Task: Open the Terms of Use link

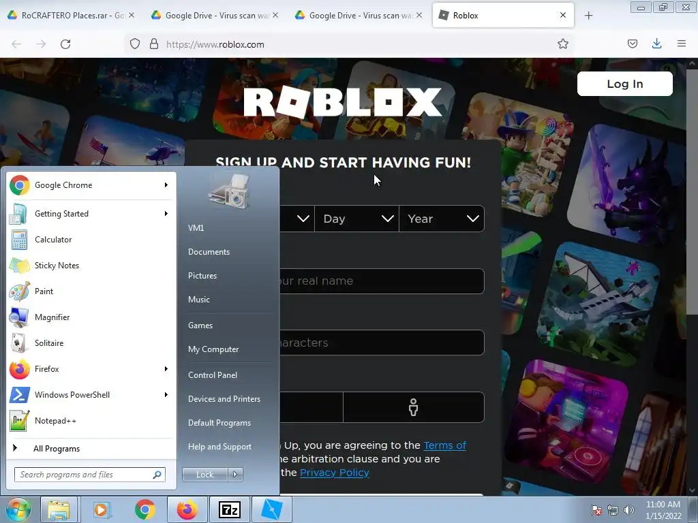Action: point(444,445)
